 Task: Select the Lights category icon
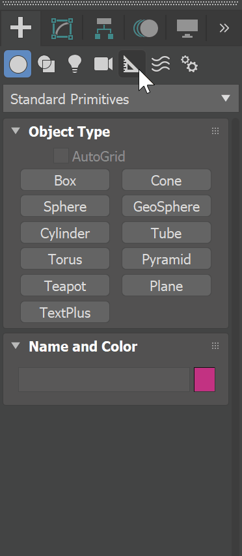pyautogui.click(x=75, y=64)
